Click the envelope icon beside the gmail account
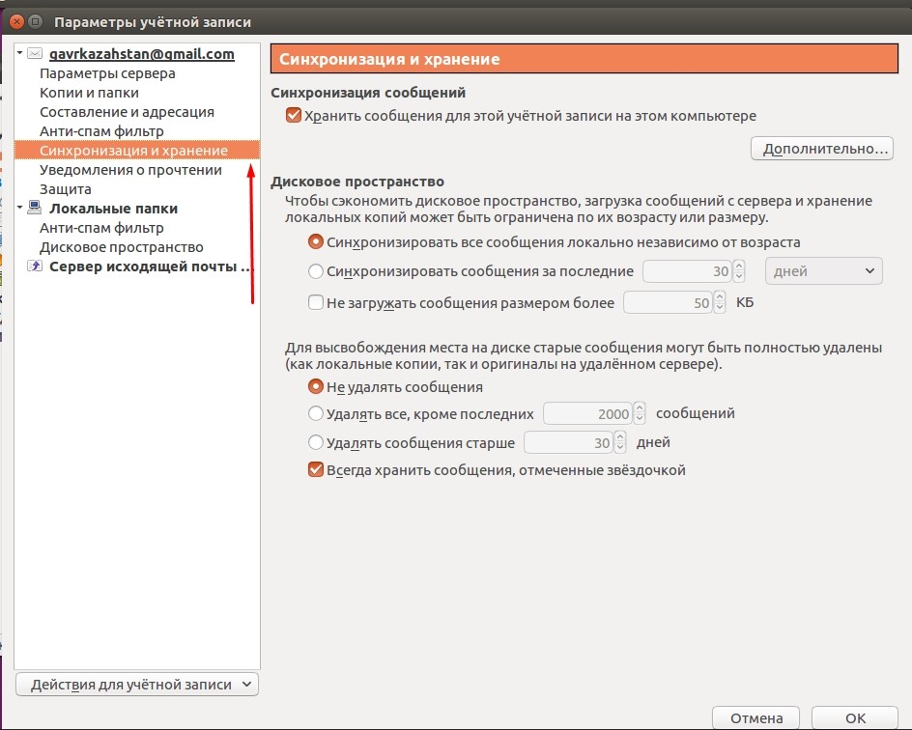This screenshot has width=912, height=730. tap(35, 54)
